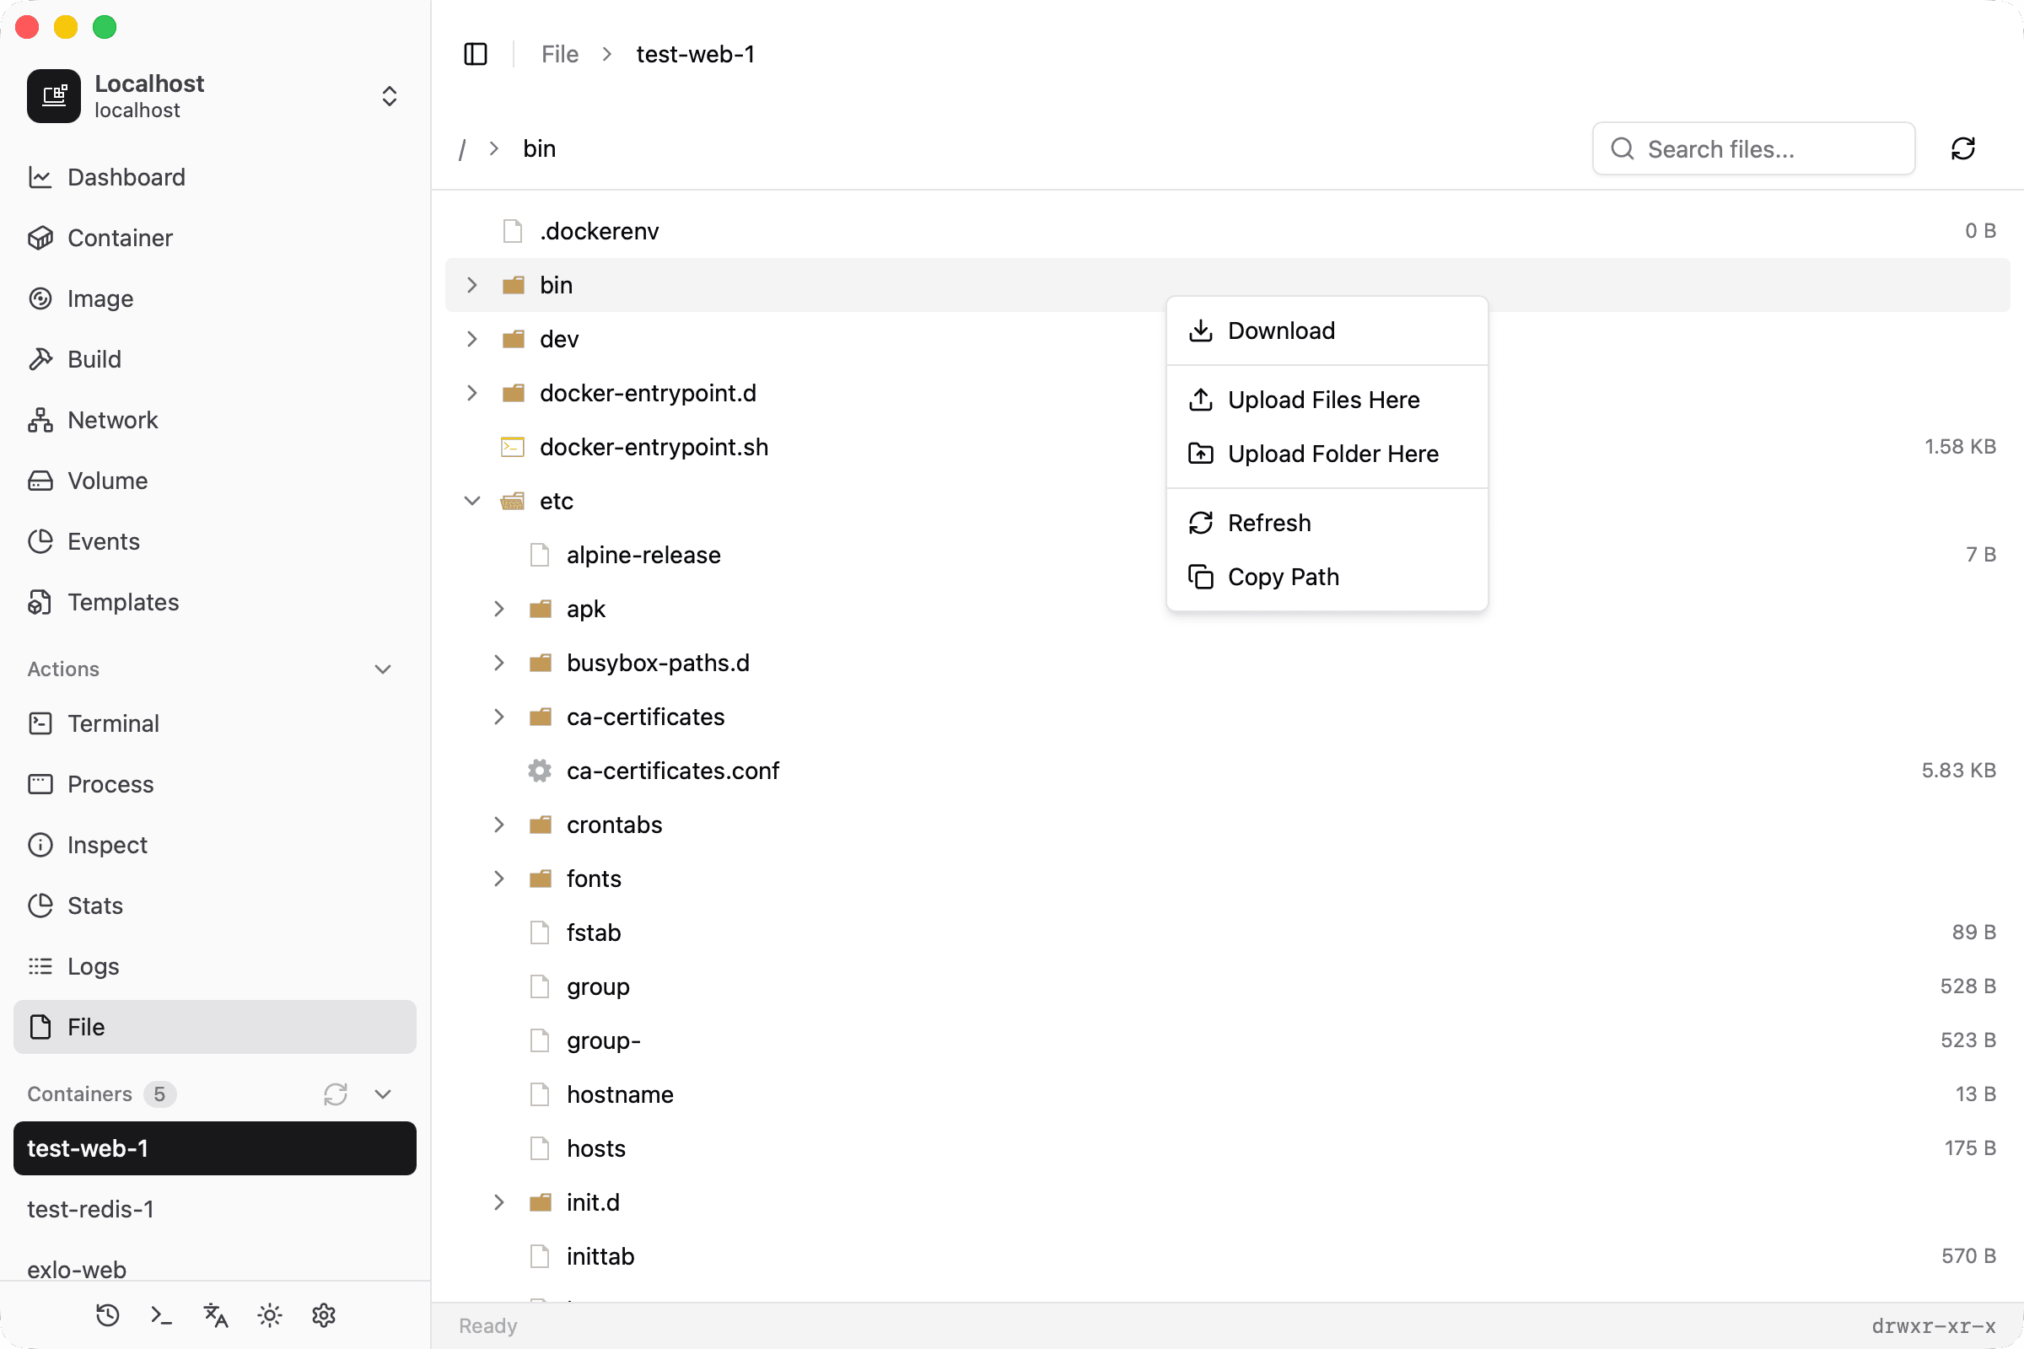Select Upload Folder Here option
Screen dimensions: 2024x1349
[x=1333, y=454]
